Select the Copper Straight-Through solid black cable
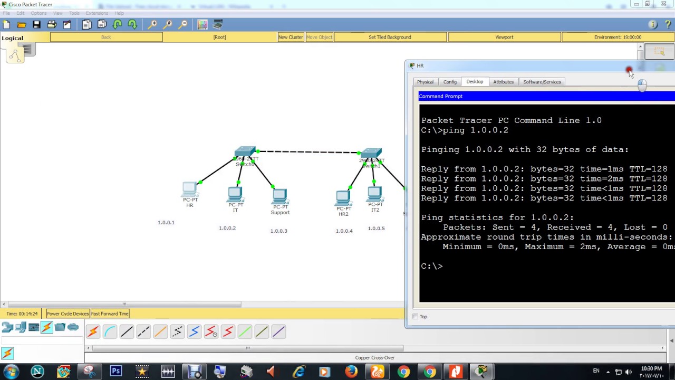The width and height of the screenshot is (675, 380). pyautogui.click(x=127, y=331)
